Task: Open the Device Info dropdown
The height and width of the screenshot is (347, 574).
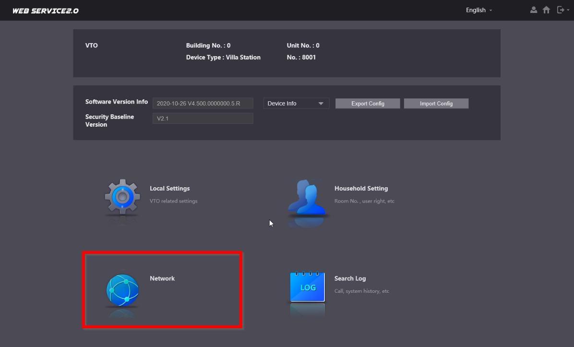Action: click(x=296, y=103)
